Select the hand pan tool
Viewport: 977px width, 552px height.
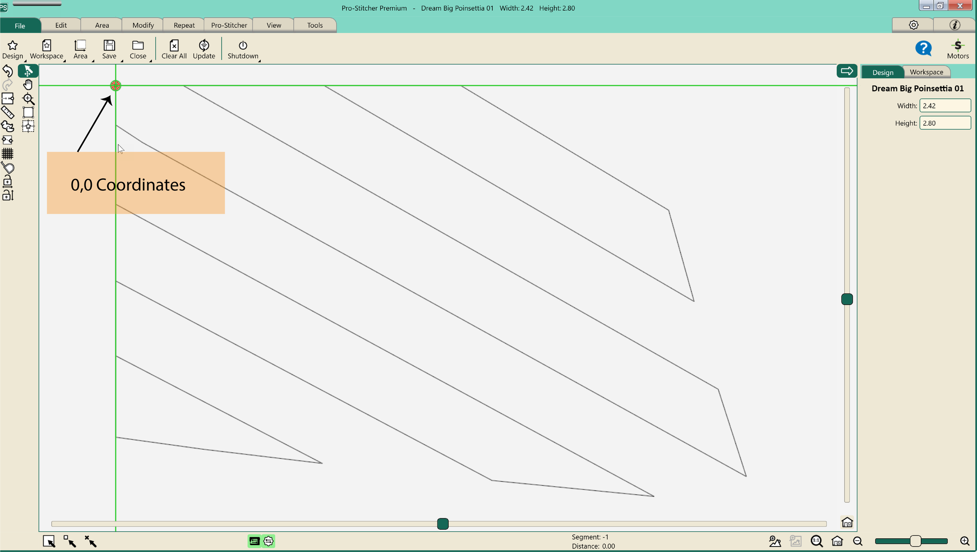click(x=28, y=85)
